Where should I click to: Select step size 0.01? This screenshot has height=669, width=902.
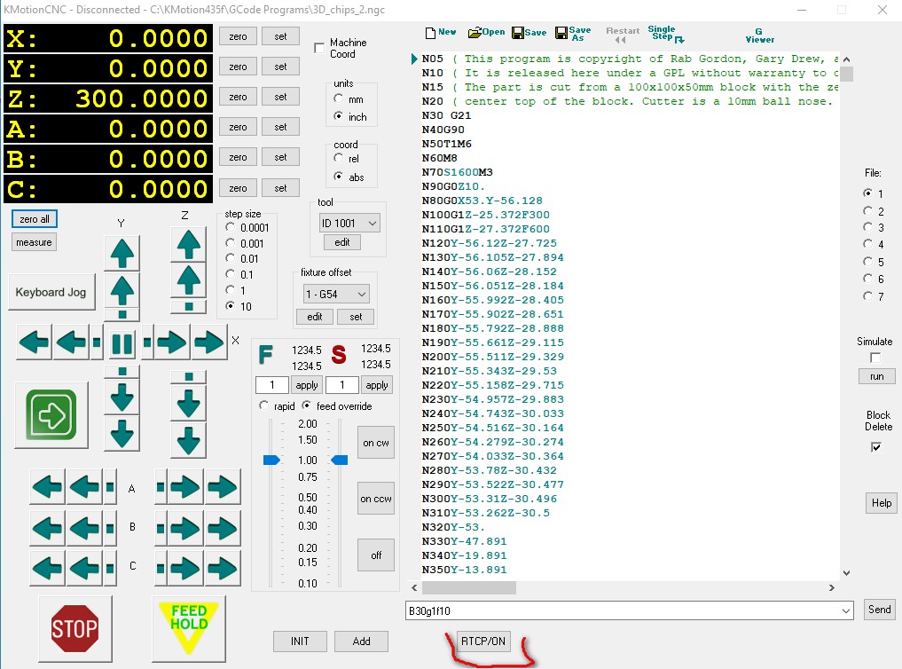[231, 258]
